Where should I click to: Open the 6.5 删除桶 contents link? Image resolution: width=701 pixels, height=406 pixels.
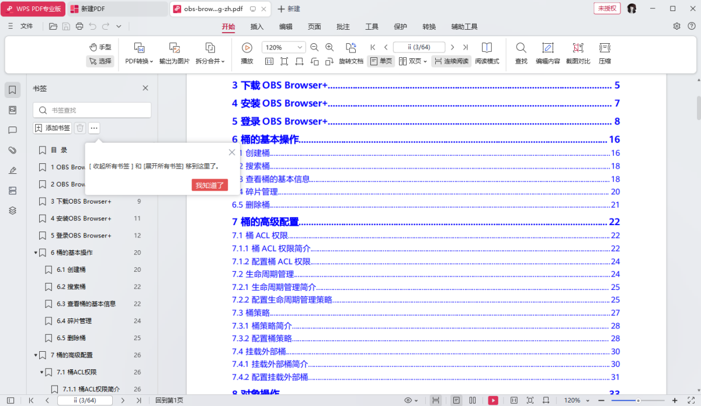(x=426, y=205)
